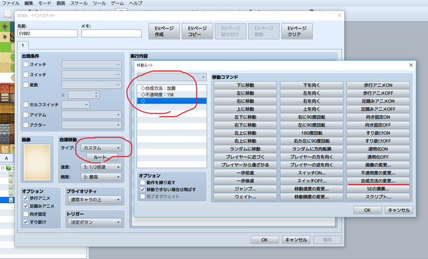The width and height of the screenshot is (428, 259).
Task: Switch to tileset tab A
Action: 7,158
